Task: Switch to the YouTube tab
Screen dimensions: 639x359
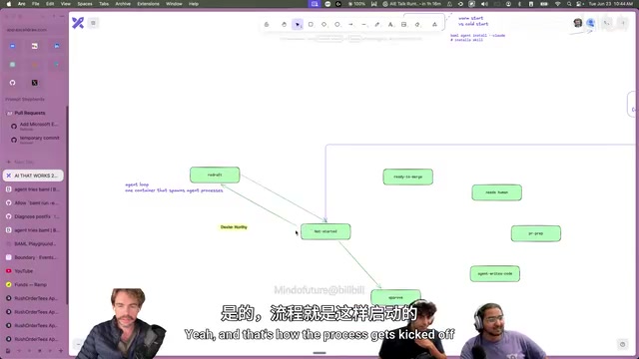Action: point(33,271)
